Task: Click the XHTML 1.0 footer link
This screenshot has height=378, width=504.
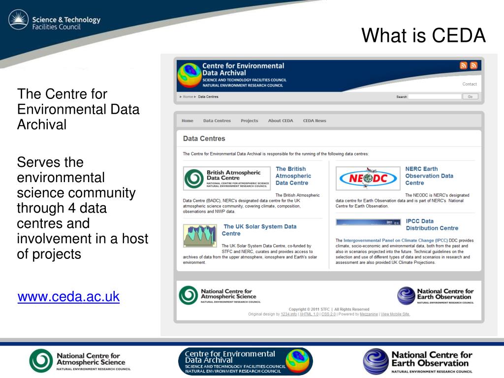Action: click(x=309, y=314)
